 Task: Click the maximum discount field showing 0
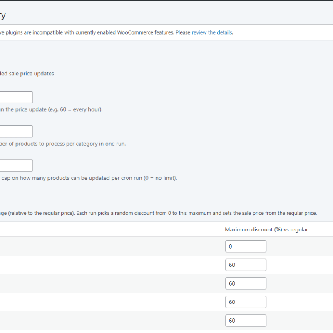(246, 246)
